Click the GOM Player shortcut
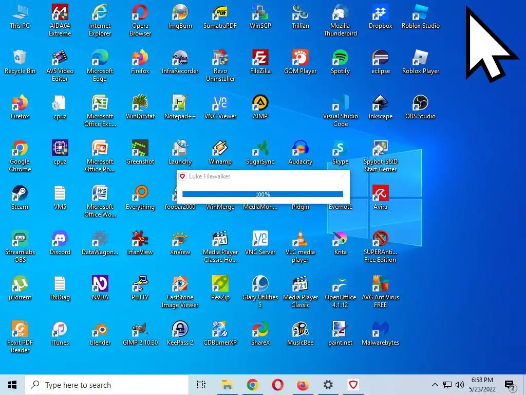 (300, 62)
